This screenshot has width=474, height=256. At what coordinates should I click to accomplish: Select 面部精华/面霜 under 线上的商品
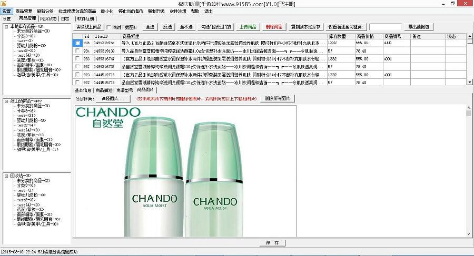click(36, 139)
